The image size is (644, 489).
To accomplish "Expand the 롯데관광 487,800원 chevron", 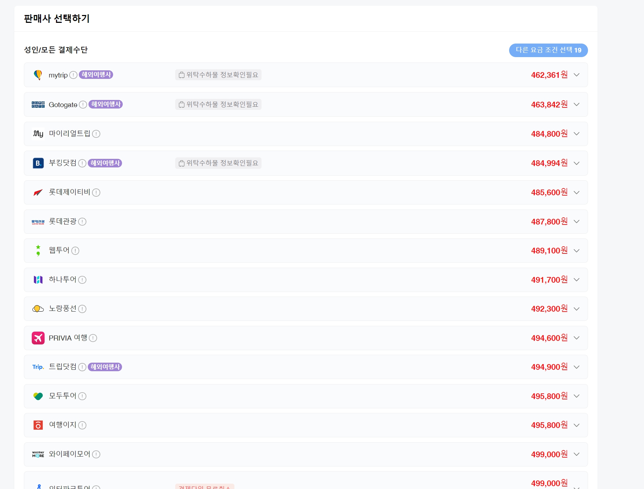I will tap(577, 222).
